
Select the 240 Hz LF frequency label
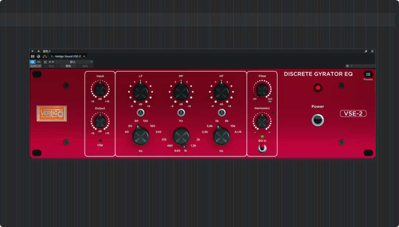click(158, 132)
